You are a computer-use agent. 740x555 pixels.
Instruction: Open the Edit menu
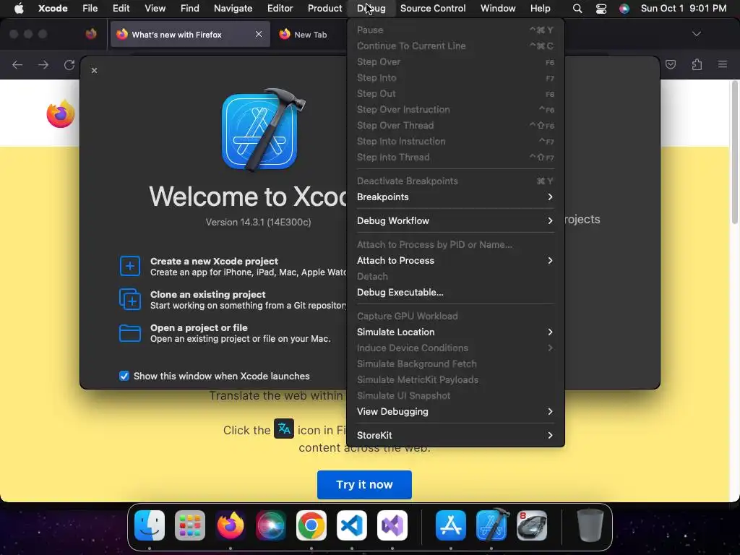point(121,8)
